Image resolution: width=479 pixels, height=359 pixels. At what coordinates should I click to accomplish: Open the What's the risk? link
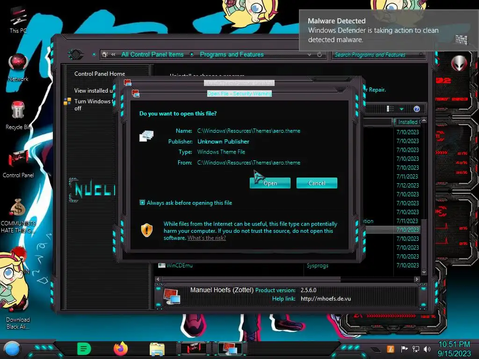(x=207, y=238)
